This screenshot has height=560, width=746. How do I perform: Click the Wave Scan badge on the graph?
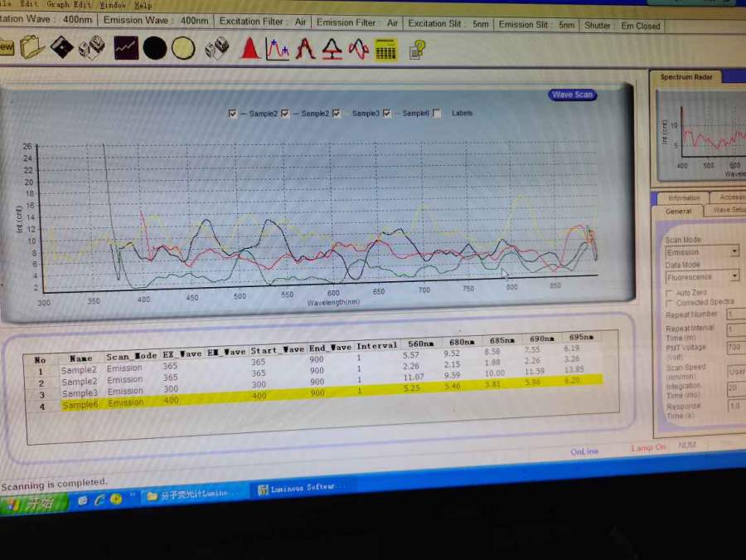click(572, 95)
